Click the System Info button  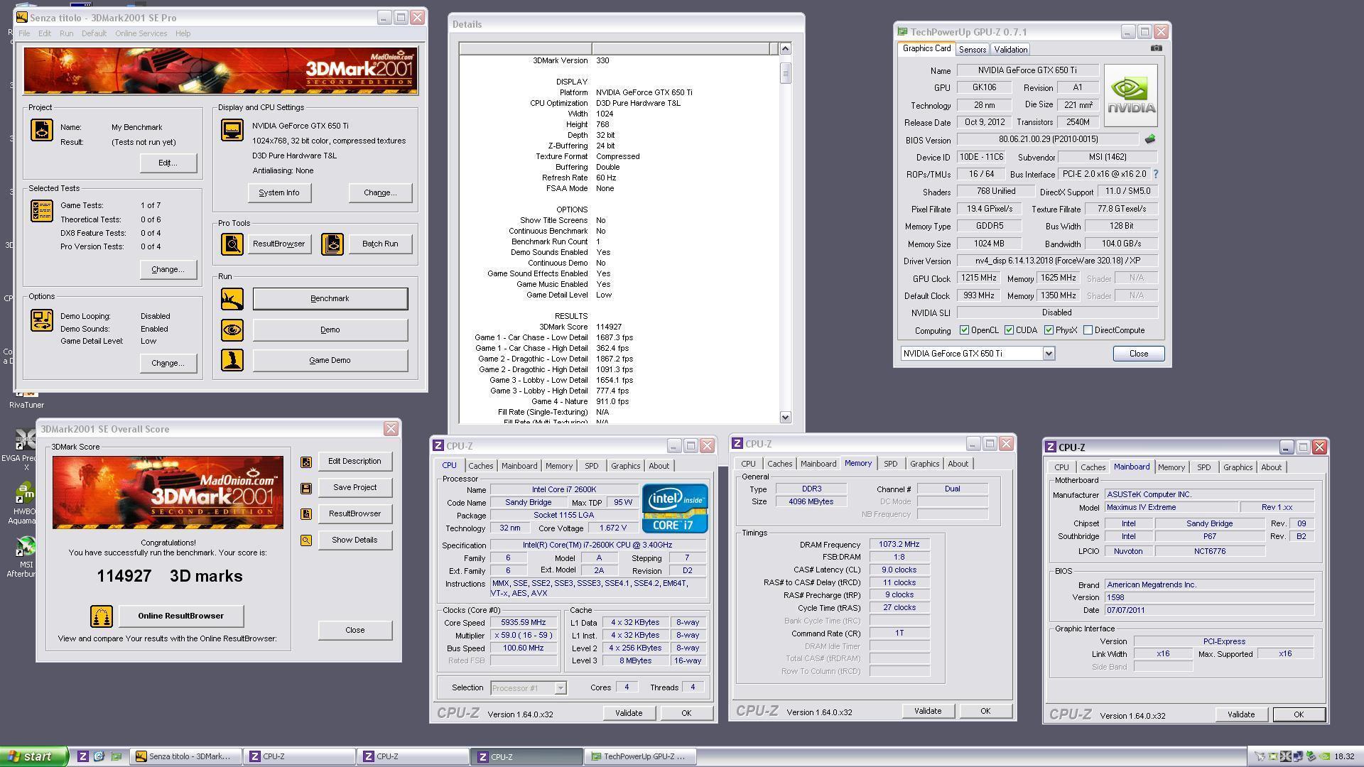tap(279, 192)
